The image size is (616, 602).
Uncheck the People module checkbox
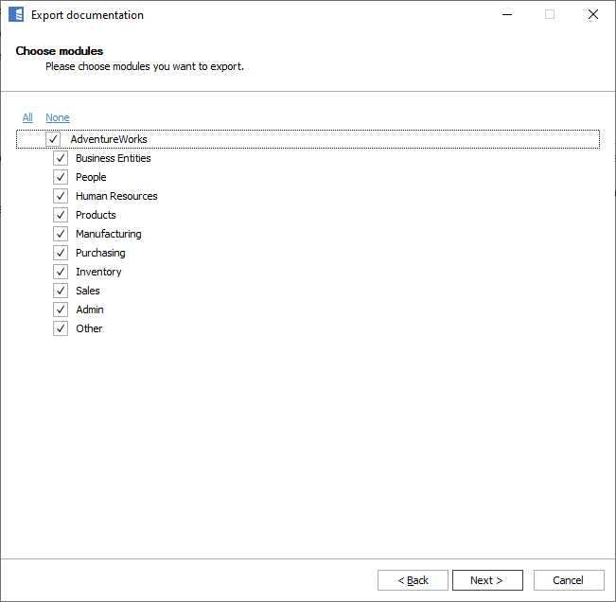(61, 177)
